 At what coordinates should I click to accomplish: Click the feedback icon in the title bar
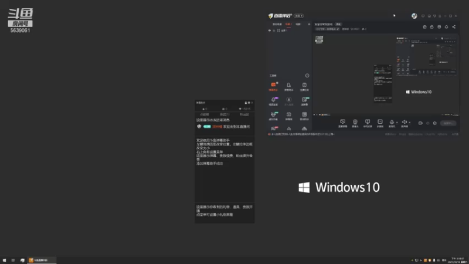tap(423, 16)
